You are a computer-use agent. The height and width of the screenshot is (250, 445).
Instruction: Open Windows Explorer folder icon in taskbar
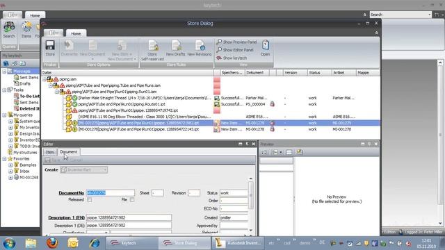click(x=31, y=243)
